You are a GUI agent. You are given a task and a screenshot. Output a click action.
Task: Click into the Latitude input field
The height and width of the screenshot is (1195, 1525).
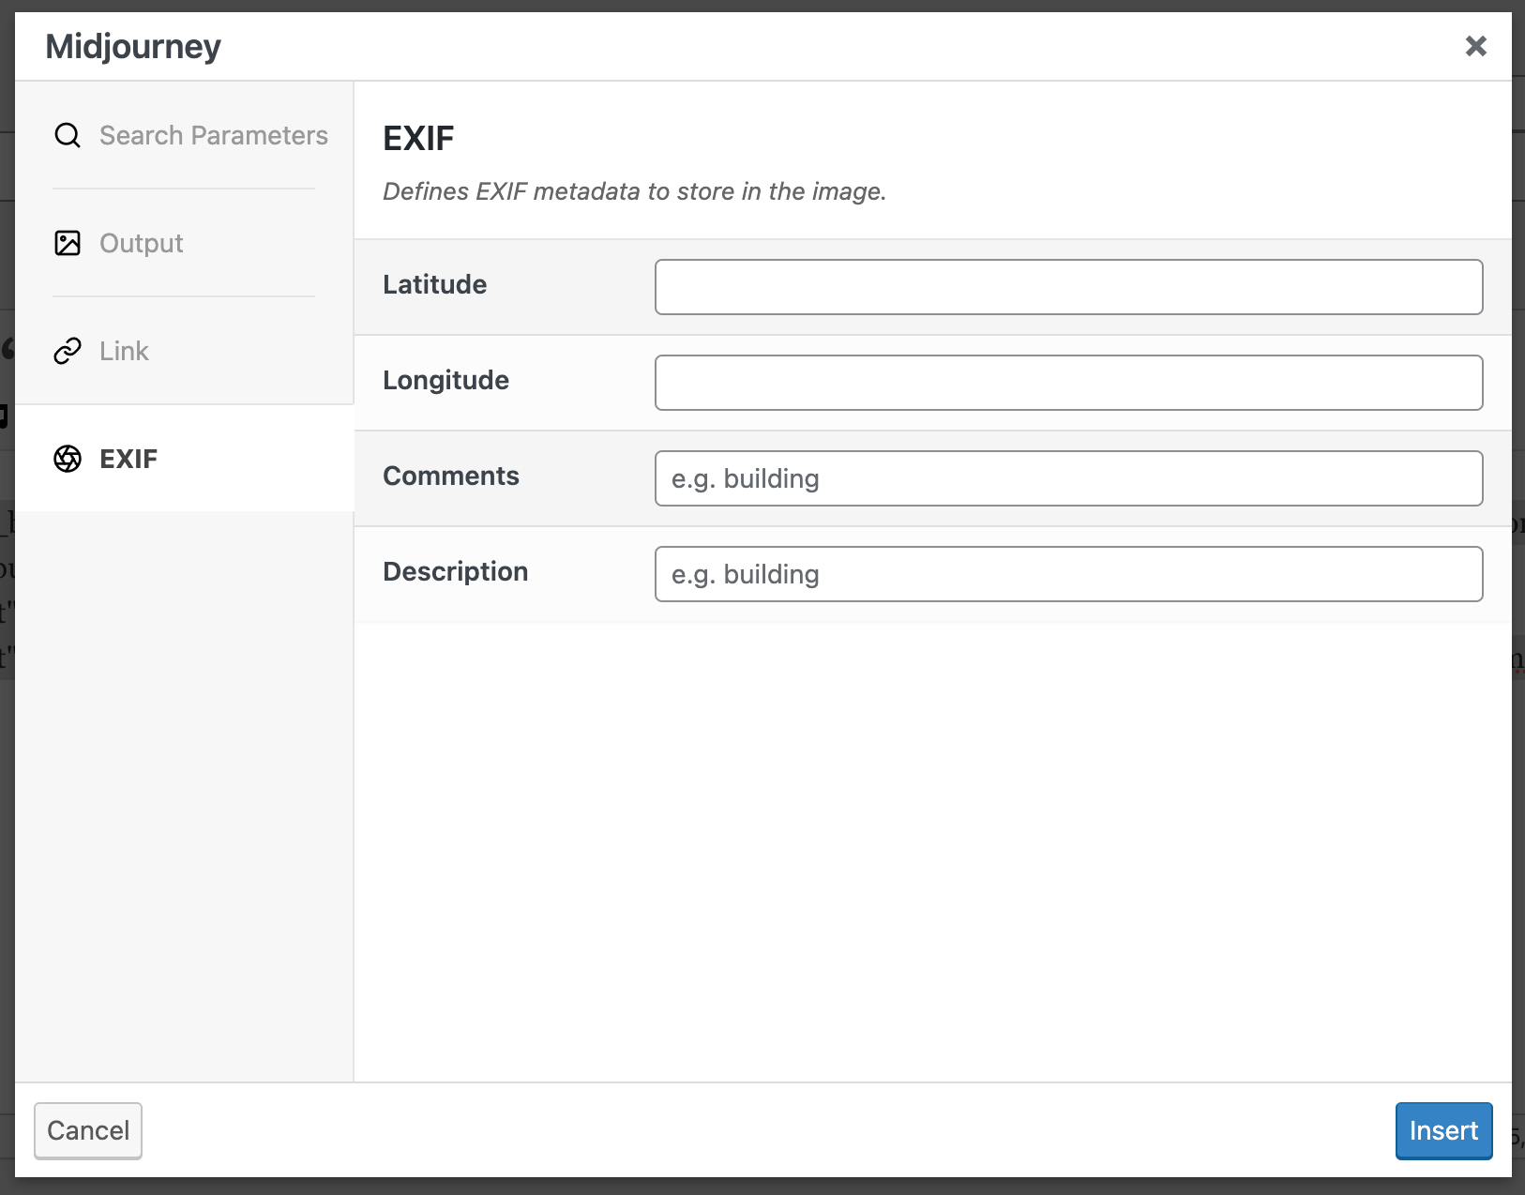click(1069, 287)
